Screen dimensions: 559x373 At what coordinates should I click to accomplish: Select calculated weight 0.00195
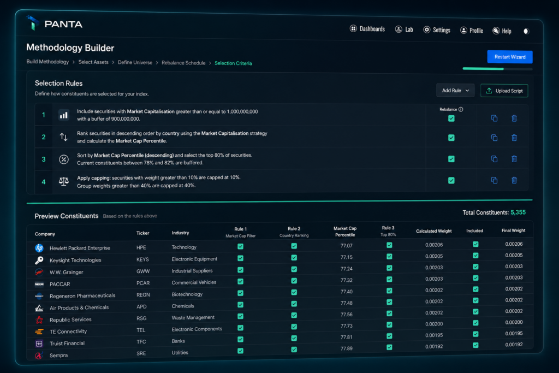click(x=434, y=335)
